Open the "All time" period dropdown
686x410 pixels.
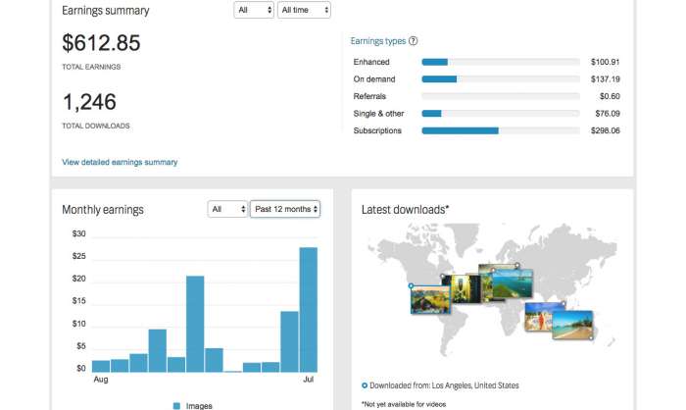click(x=304, y=10)
